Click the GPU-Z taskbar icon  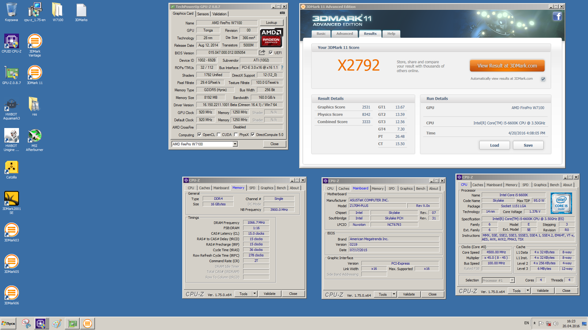click(x=73, y=324)
